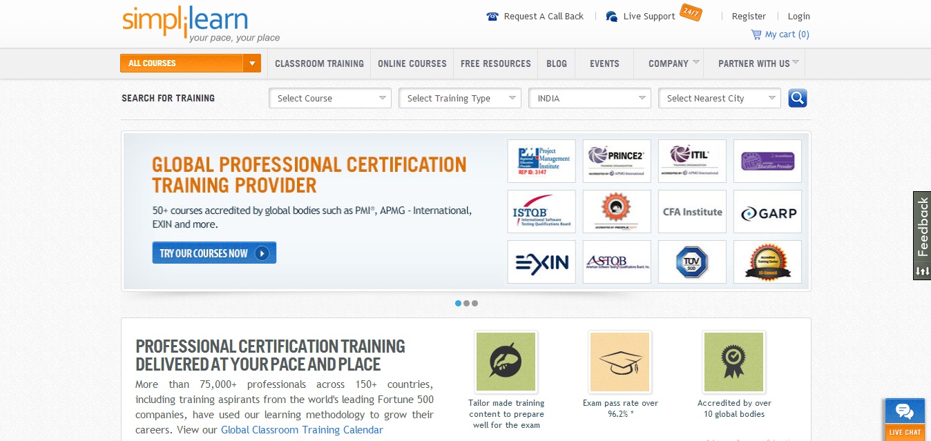The height and width of the screenshot is (441, 931).
Task: Click the blue magnifier search button
Action: (x=798, y=98)
